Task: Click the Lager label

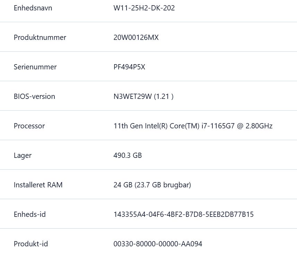Action: tap(23, 155)
